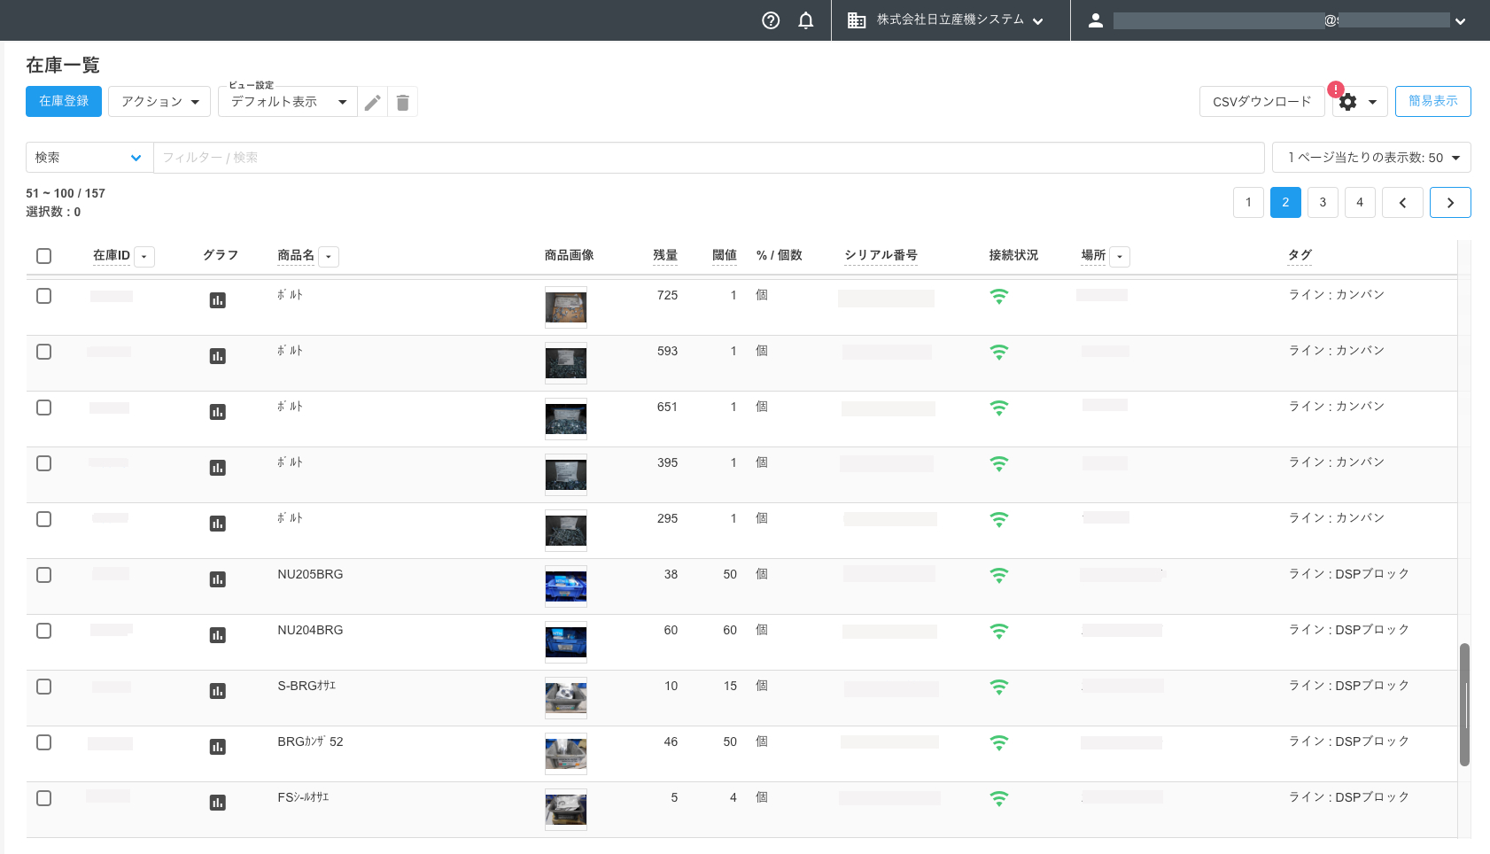Edit view with the pencil icon
This screenshot has height=854, width=1490.
pos(373,102)
